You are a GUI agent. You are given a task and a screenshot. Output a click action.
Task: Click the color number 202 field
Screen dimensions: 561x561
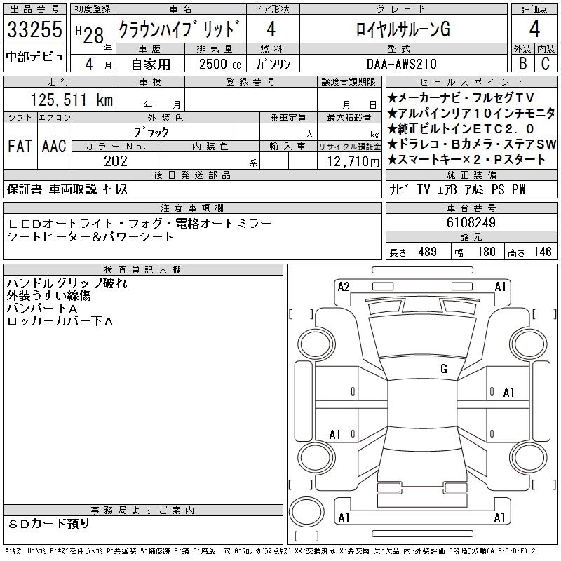point(116,161)
